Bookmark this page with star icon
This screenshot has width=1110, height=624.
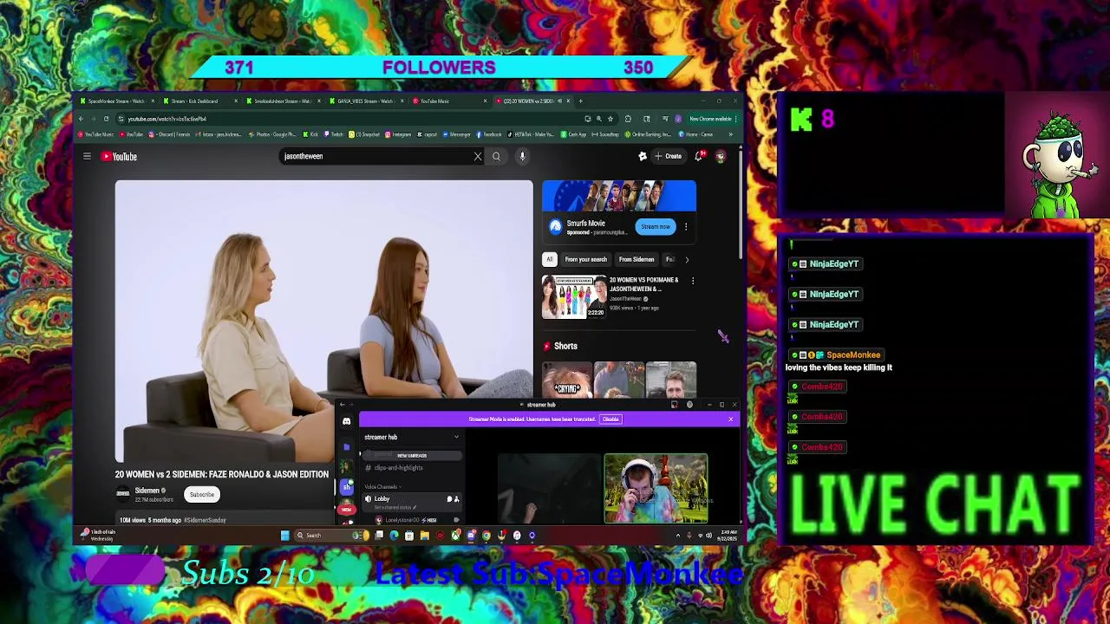pyautogui.click(x=610, y=119)
